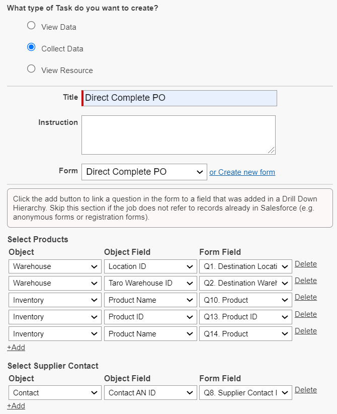Select the Collect Data radio button
The image size is (337, 414).
(x=31, y=47)
